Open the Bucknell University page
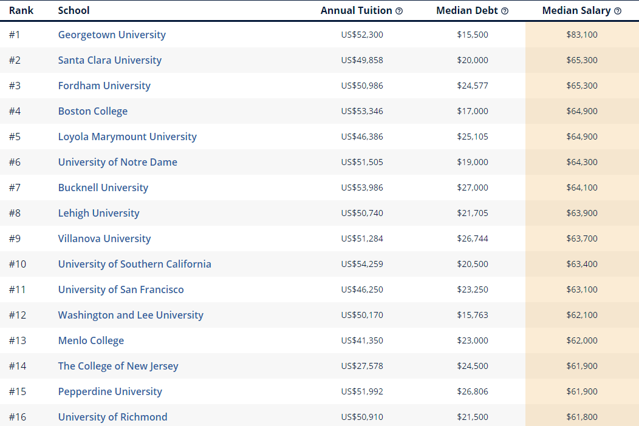This screenshot has width=639, height=426. tap(103, 188)
